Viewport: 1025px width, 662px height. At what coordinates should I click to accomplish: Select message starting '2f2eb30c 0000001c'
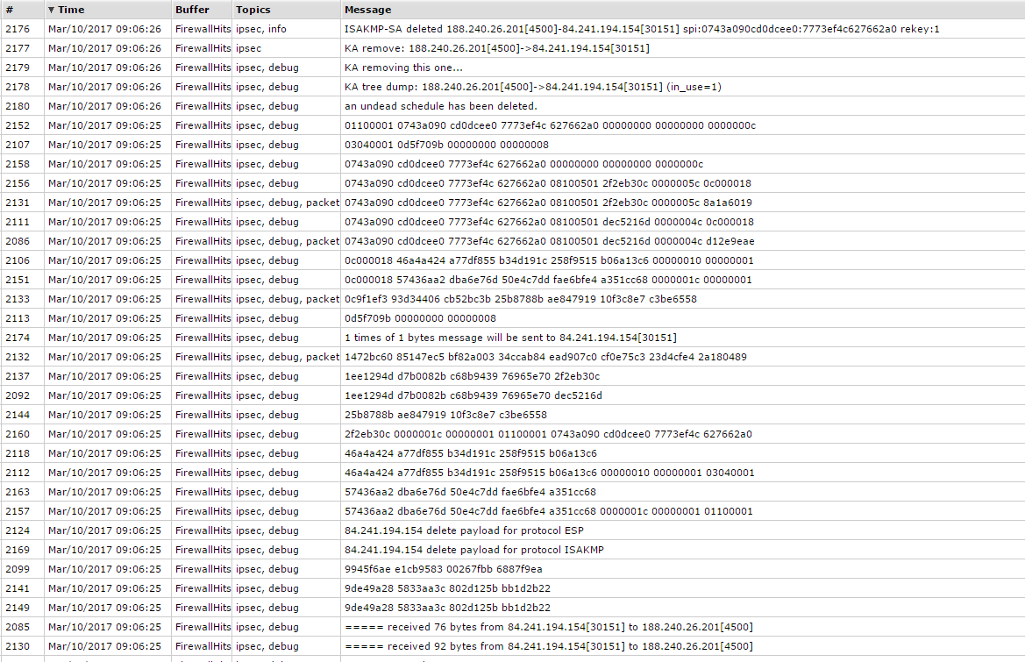548,434
